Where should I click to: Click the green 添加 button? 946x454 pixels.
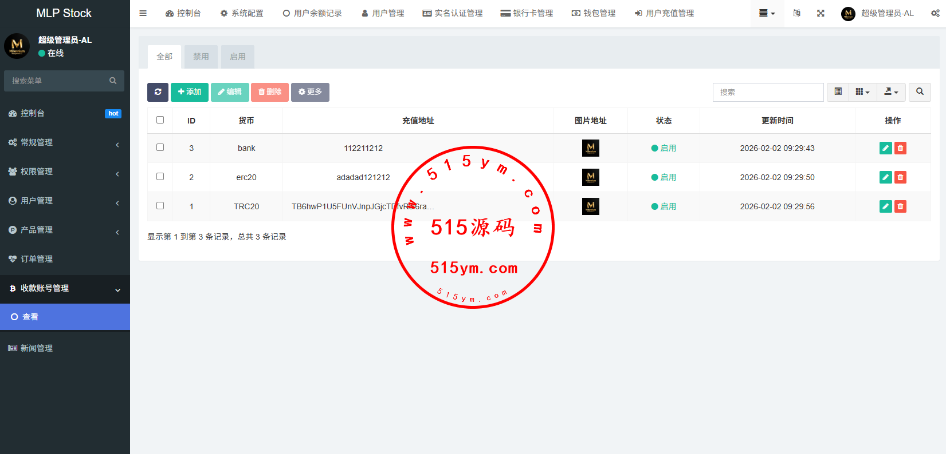[190, 92]
